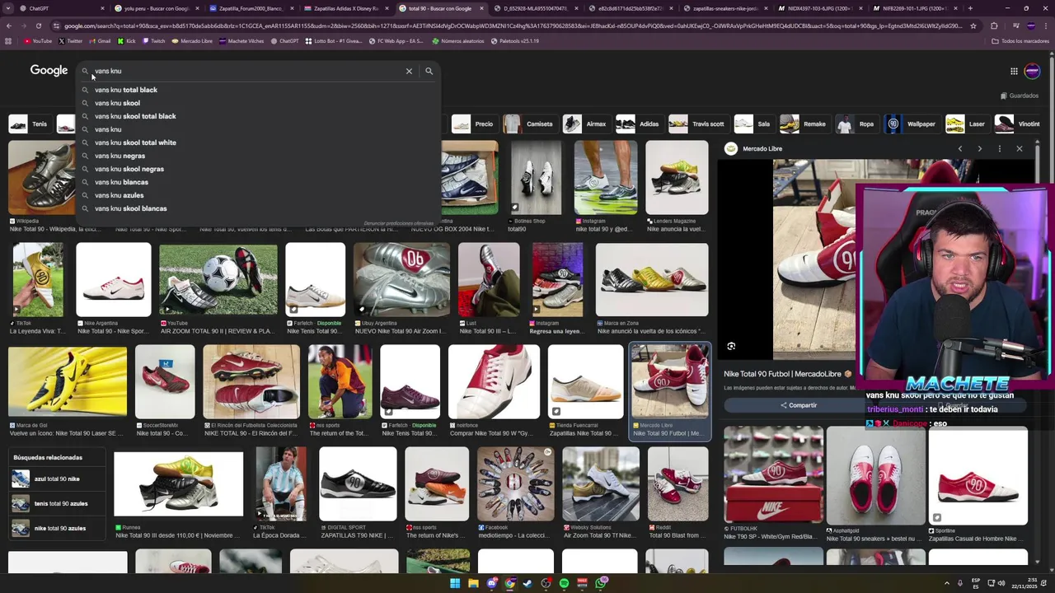This screenshot has width=1055, height=593.
Task: Click into the Google search input field
Action: coord(247,71)
